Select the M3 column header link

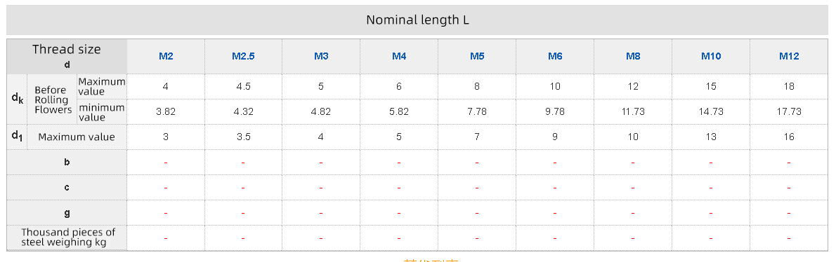coord(321,56)
